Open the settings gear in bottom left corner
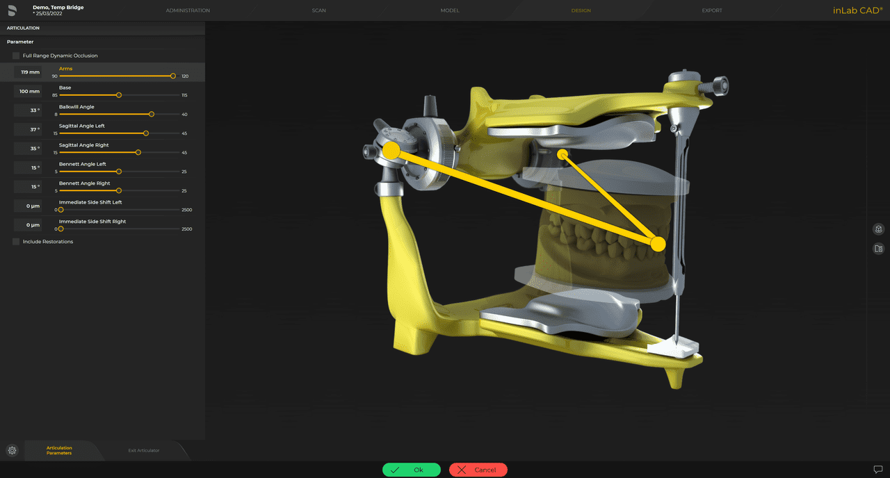Screen dimensions: 890x478 pos(10,451)
